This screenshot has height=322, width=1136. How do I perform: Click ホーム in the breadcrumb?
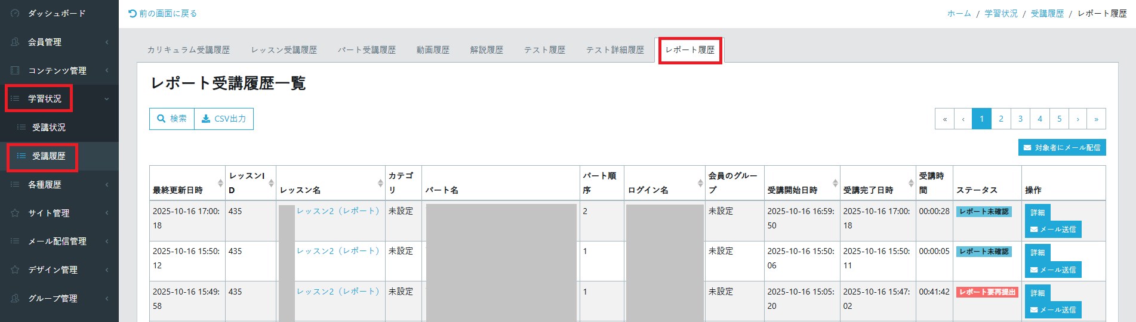[x=959, y=13]
